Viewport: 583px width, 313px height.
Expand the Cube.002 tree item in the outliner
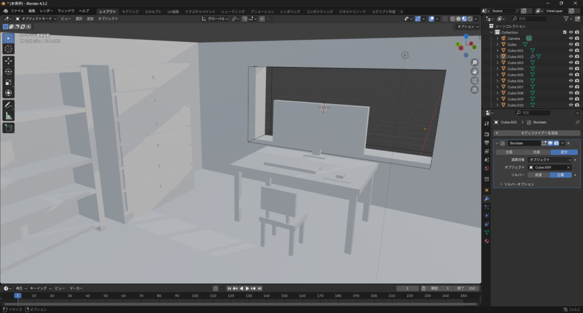click(498, 57)
